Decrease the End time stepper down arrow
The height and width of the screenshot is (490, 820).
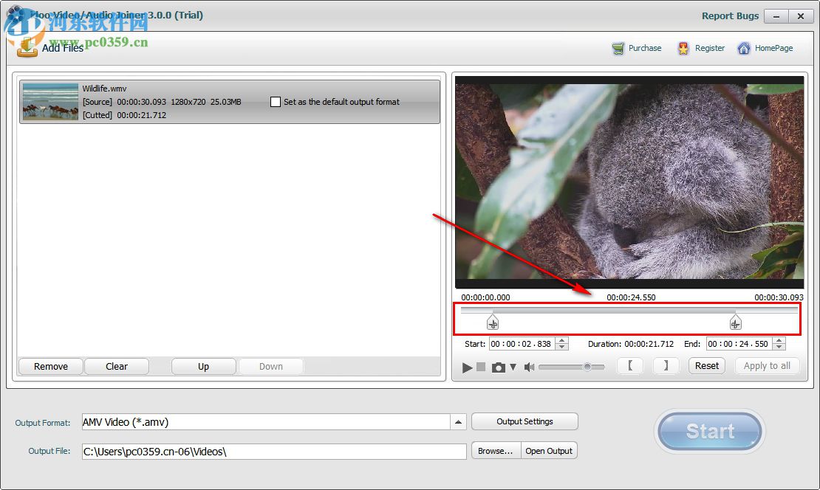779,347
